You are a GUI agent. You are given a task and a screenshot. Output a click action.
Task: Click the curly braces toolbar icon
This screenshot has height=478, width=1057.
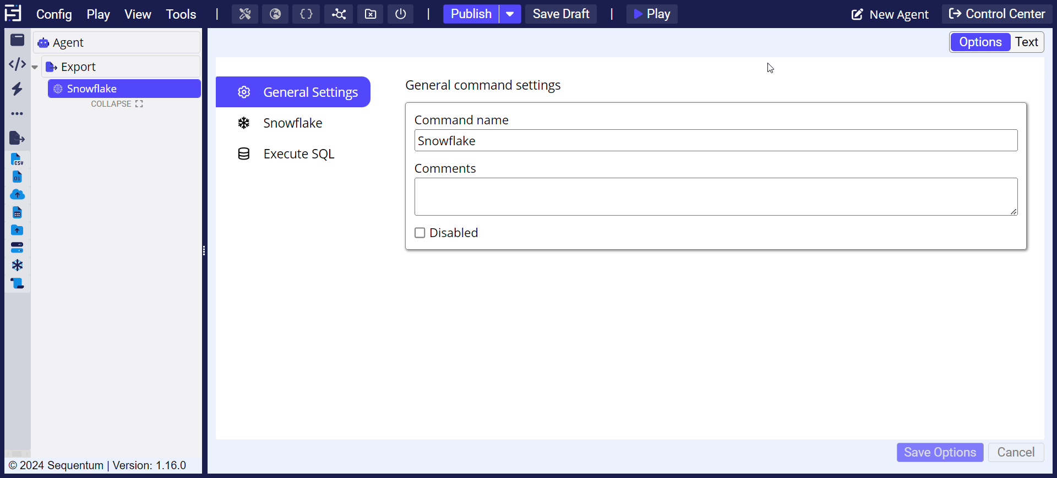pyautogui.click(x=306, y=14)
